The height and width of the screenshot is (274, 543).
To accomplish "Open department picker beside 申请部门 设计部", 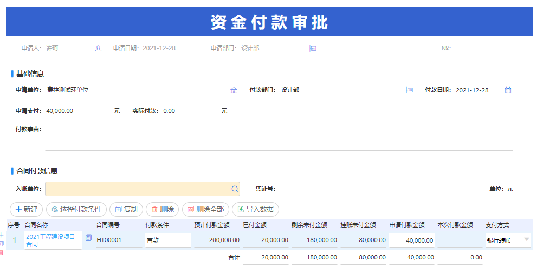I will [313, 49].
